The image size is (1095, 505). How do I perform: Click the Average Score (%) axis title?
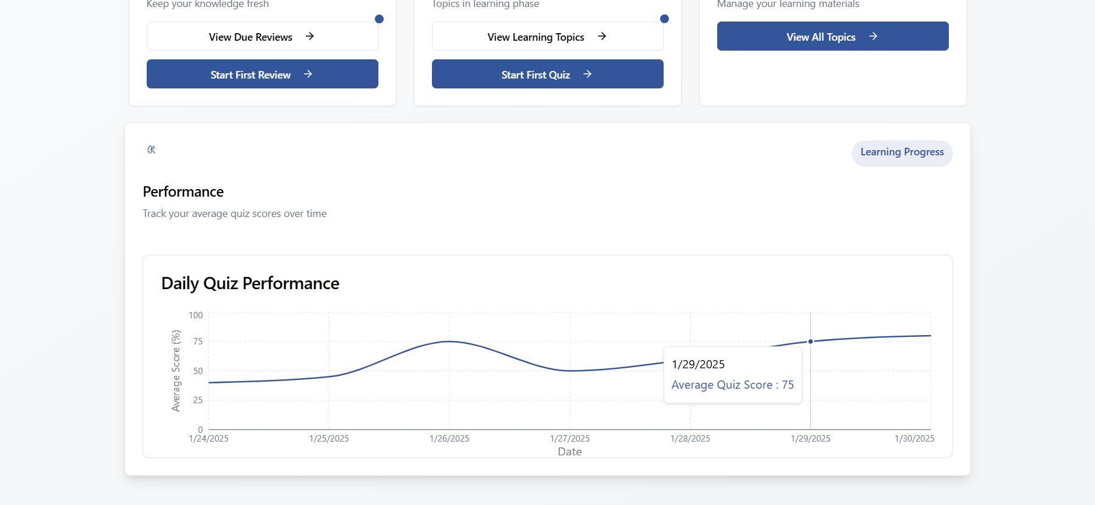(176, 371)
